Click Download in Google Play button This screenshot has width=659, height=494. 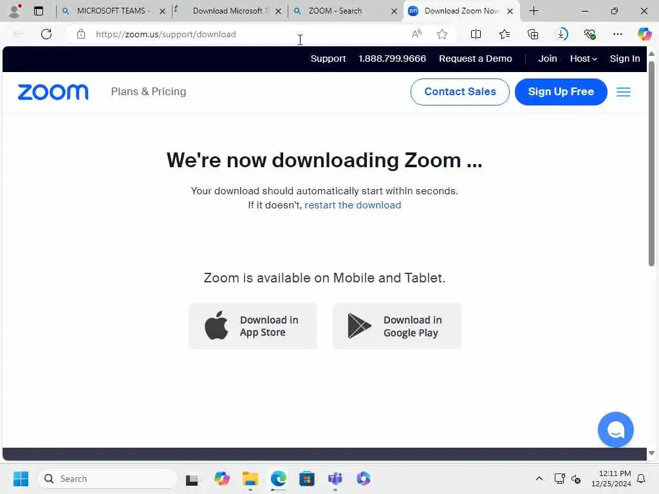click(x=397, y=326)
